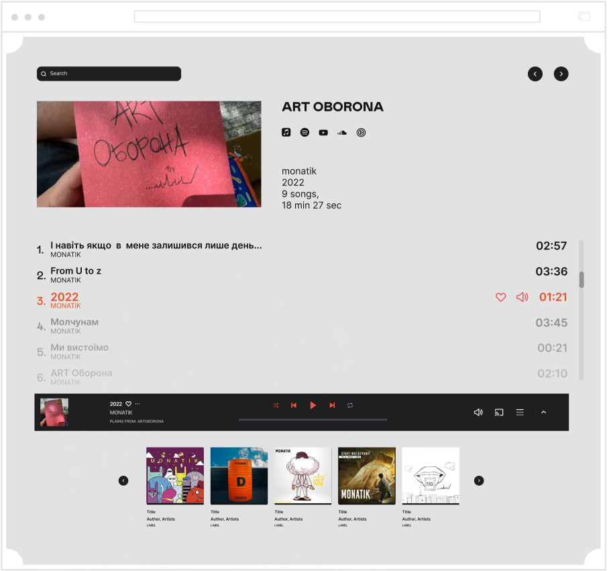Open album on SoundCloud icon
Viewport: 609px width, 571px height.
[343, 134]
